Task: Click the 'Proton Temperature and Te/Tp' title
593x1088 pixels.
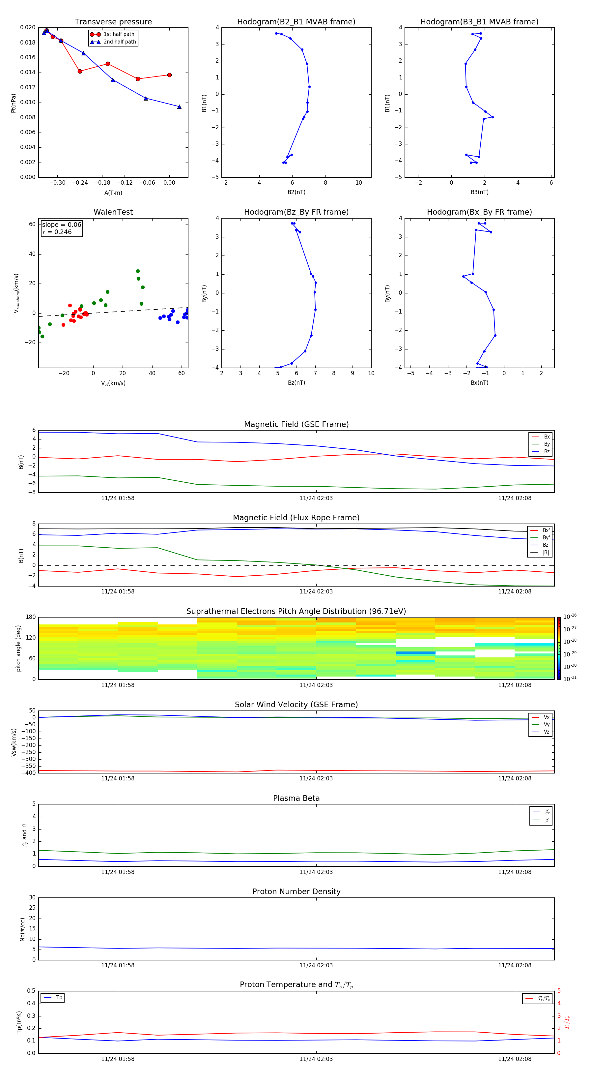Action: (296, 985)
